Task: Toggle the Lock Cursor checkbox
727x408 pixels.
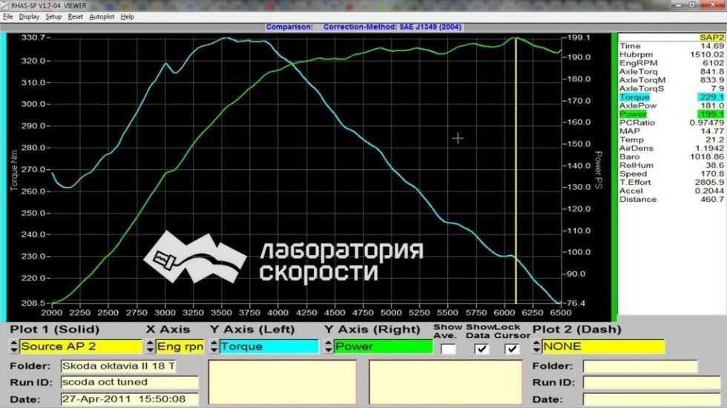Action: pos(512,349)
